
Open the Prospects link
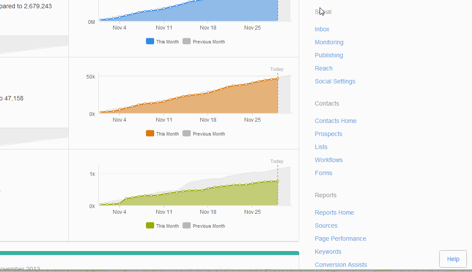(328, 134)
